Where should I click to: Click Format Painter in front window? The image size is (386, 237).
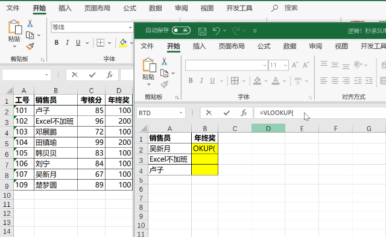pyautogui.click(x=165, y=84)
